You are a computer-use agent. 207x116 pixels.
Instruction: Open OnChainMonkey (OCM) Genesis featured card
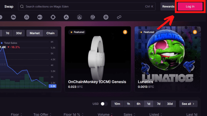point(98,59)
